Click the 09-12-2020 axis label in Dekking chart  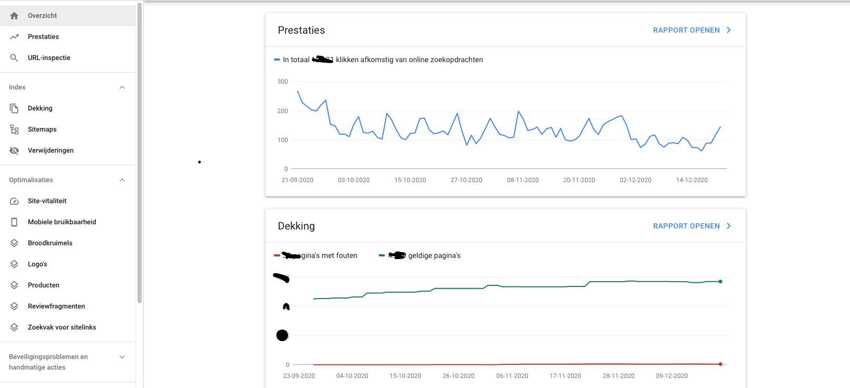pyautogui.click(x=672, y=376)
